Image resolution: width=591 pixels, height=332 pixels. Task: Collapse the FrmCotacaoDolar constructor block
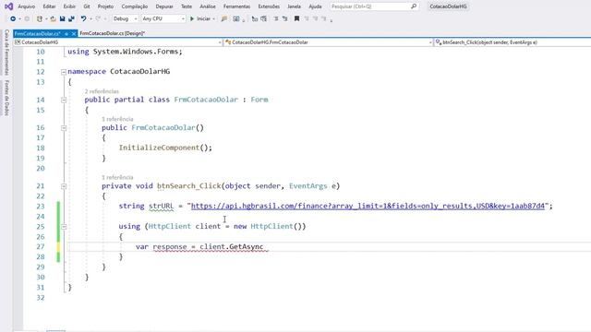tap(64, 128)
